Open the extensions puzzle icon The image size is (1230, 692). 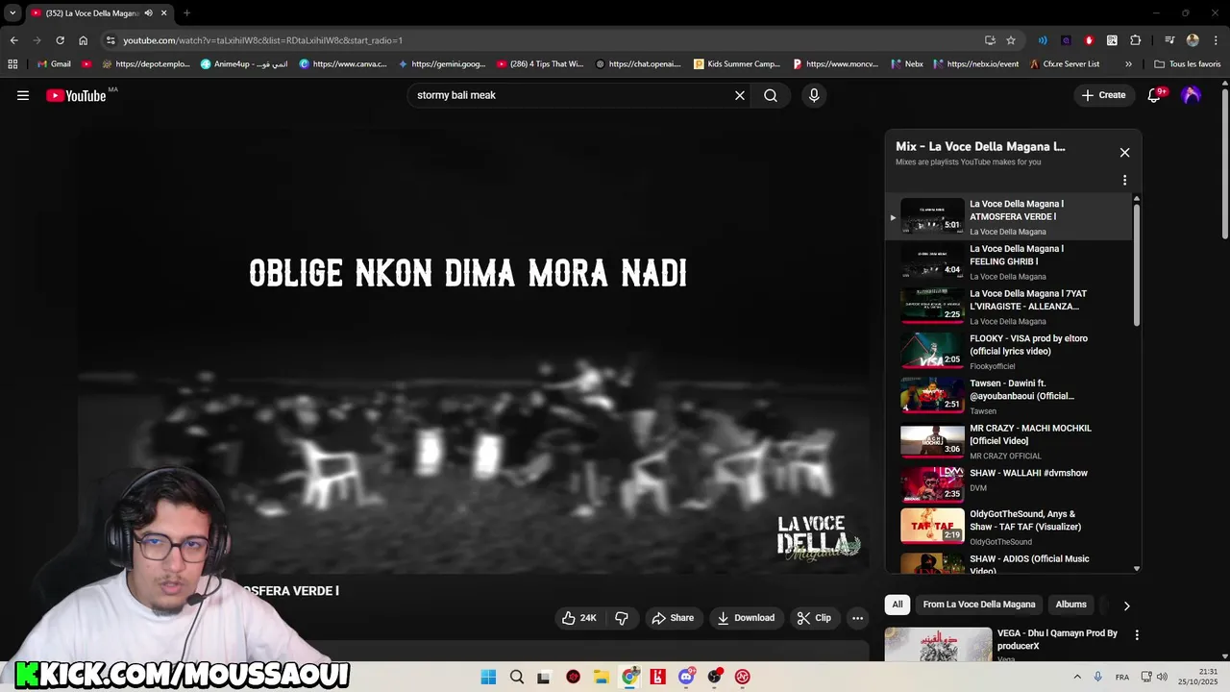click(x=1135, y=40)
